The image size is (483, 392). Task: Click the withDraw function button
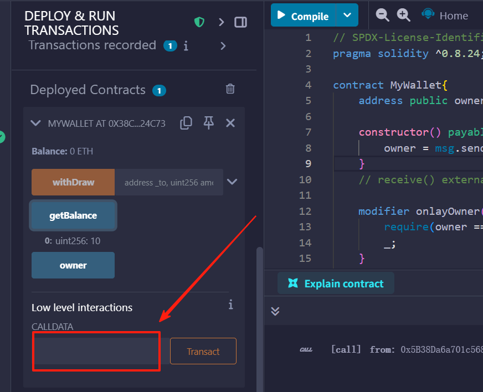[73, 182]
